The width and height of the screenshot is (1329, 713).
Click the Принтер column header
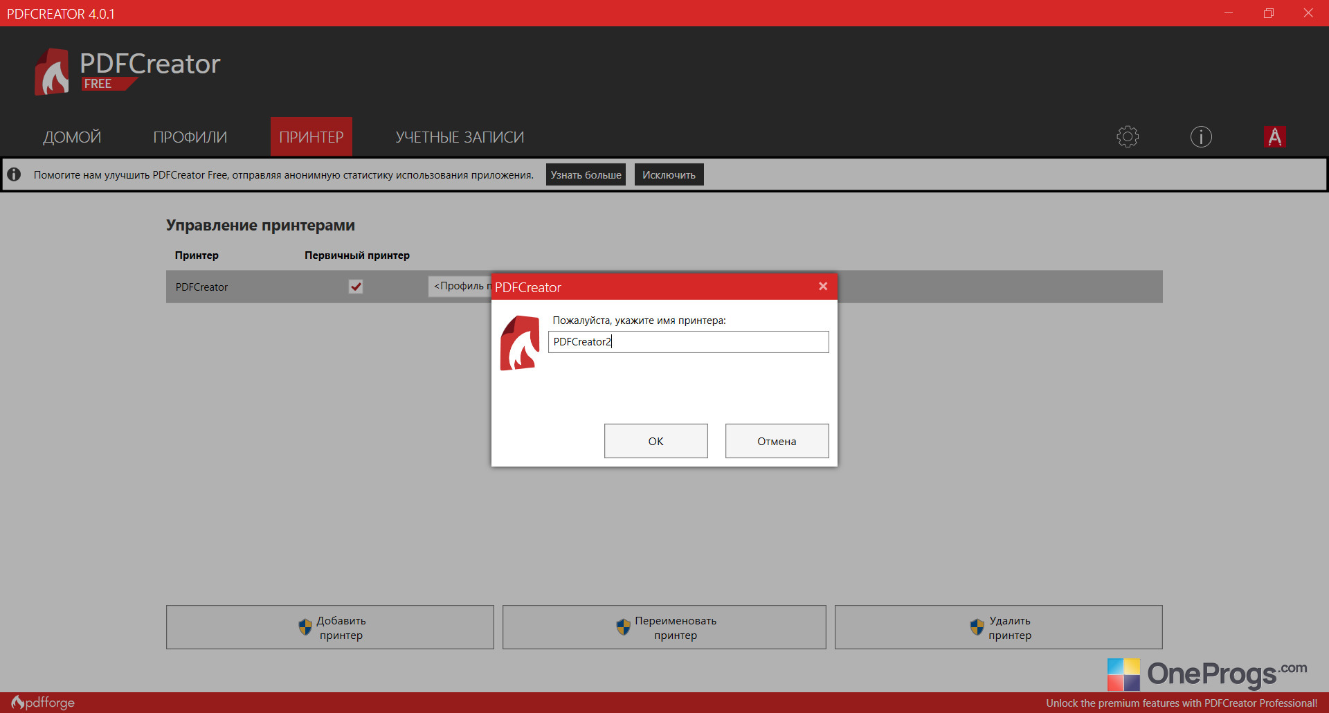[x=197, y=255]
